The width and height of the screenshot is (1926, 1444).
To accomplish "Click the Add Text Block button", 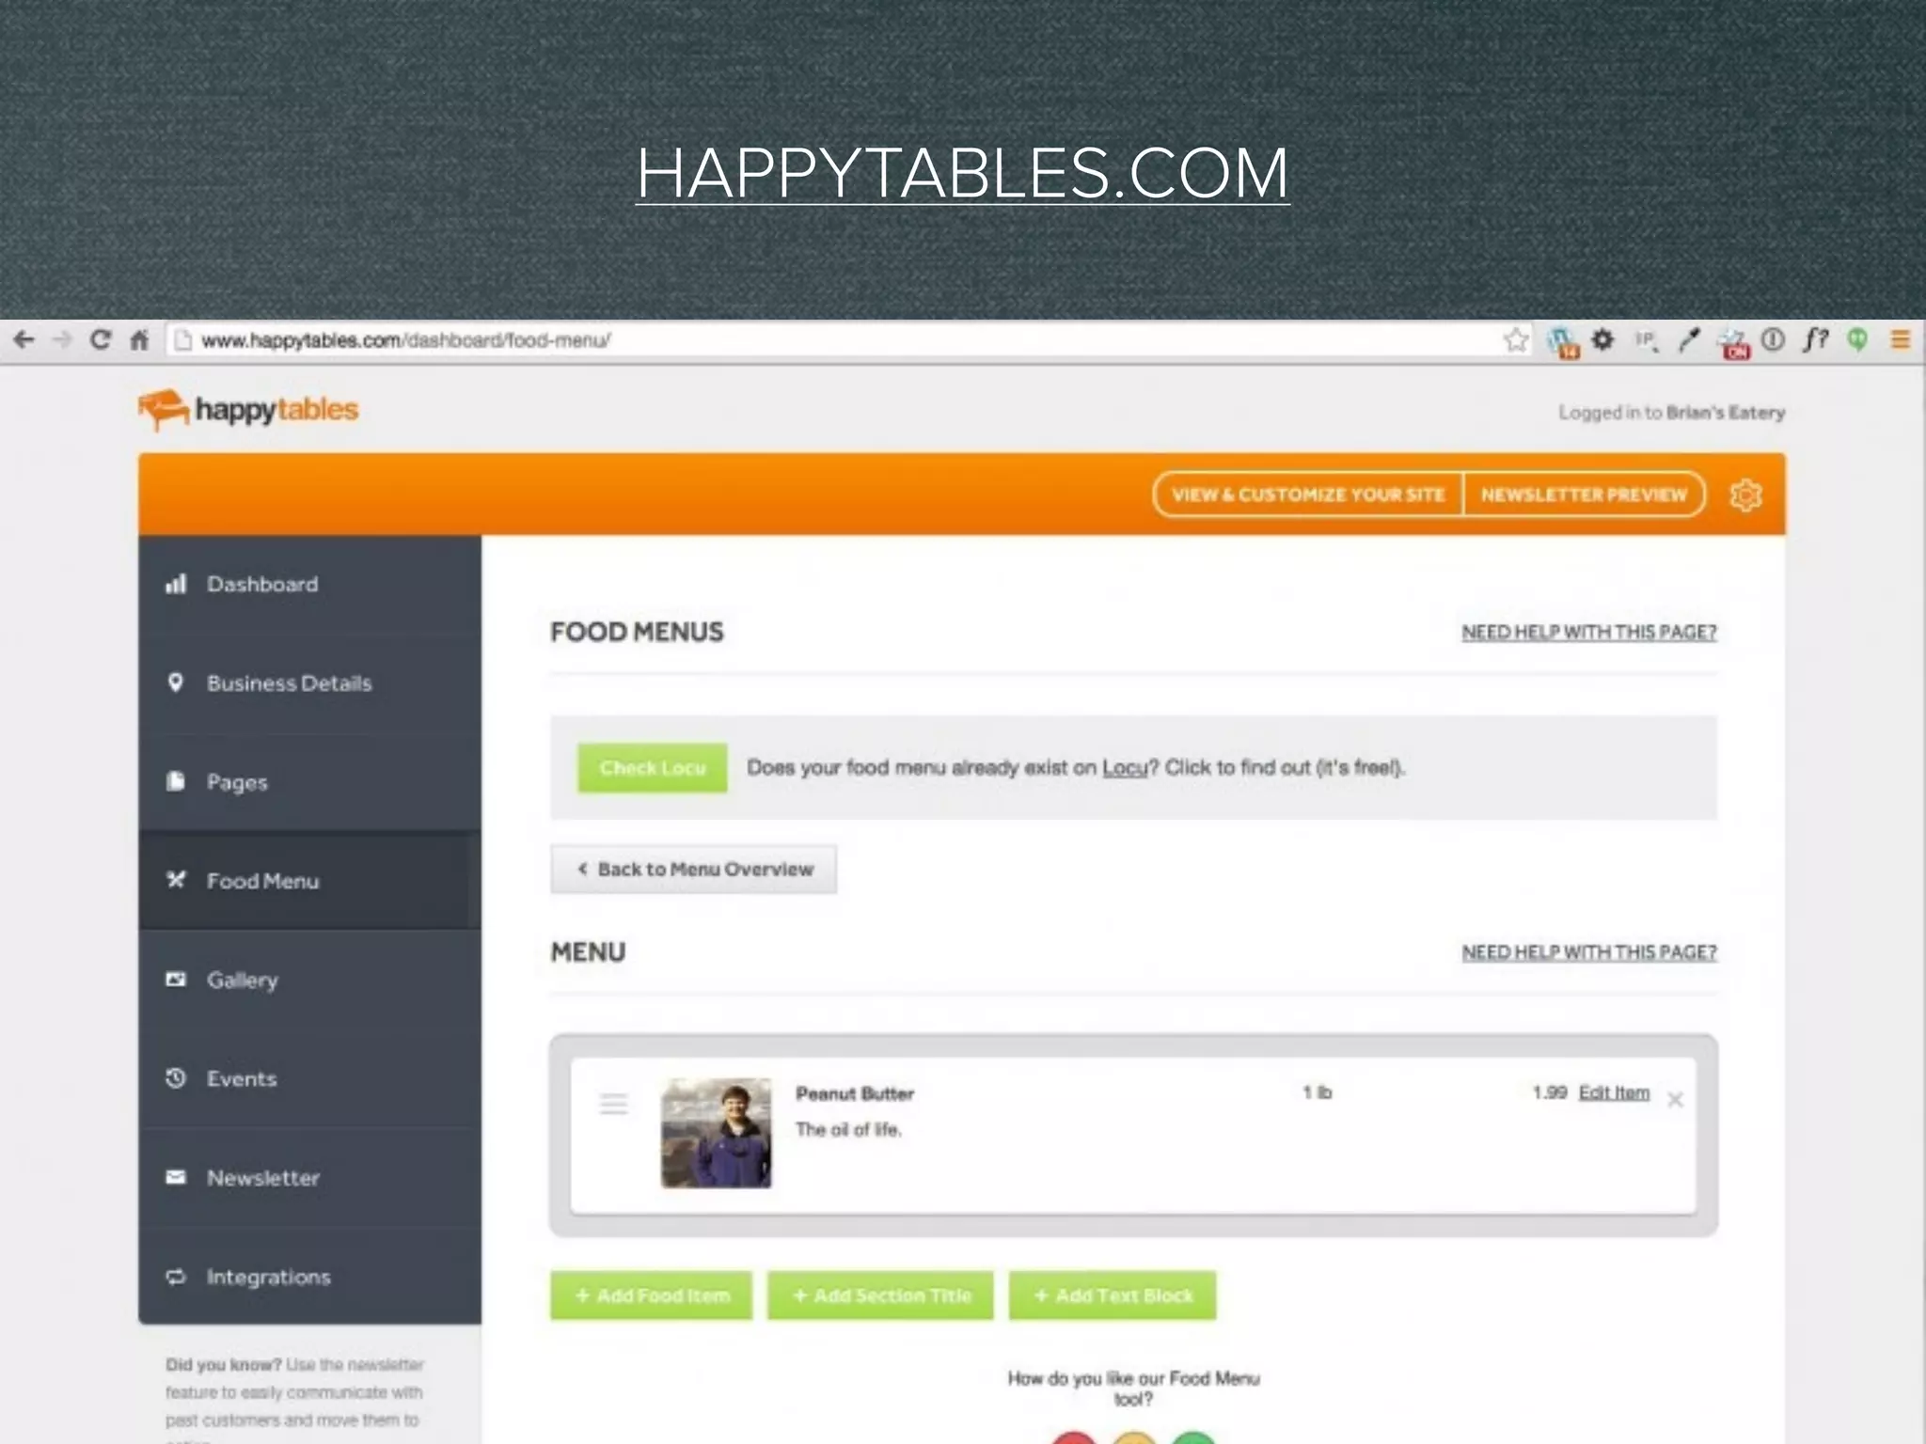I will click(1113, 1295).
